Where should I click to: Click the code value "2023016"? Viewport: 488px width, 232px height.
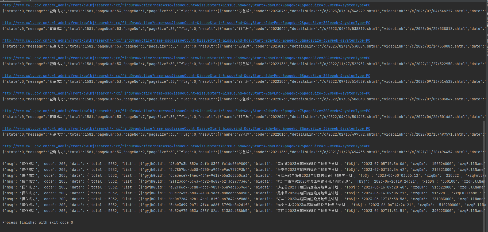tap(278, 46)
